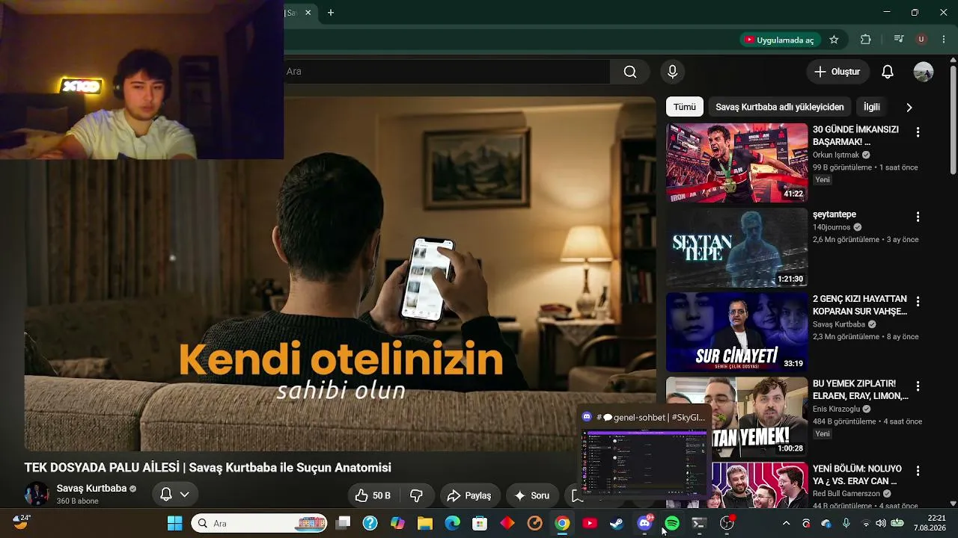Open options menu for 'BU YEMEK ZIPLATIR' video
The height and width of the screenshot is (538, 958).
click(x=918, y=386)
